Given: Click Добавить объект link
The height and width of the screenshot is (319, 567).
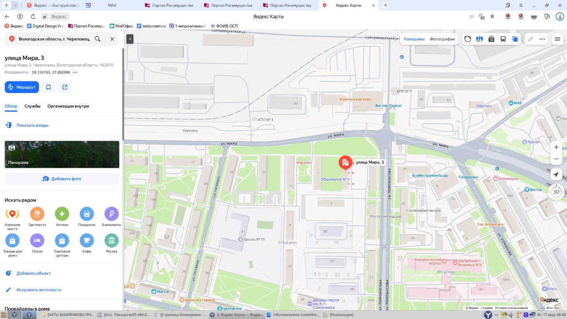Looking at the screenshot, I should 34,273.
